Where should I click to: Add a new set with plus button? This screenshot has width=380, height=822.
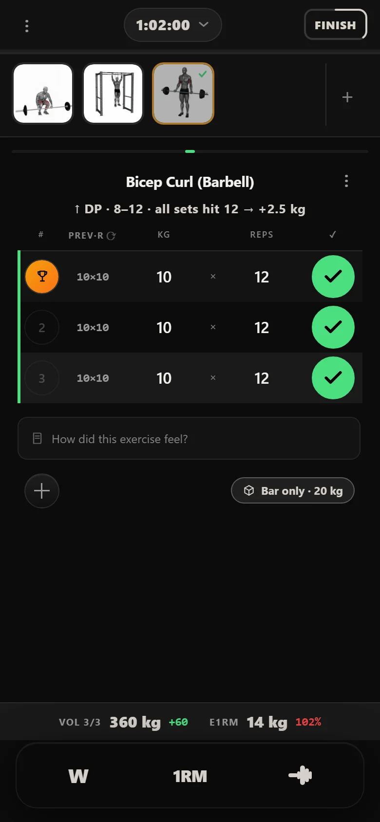(42, 491)
